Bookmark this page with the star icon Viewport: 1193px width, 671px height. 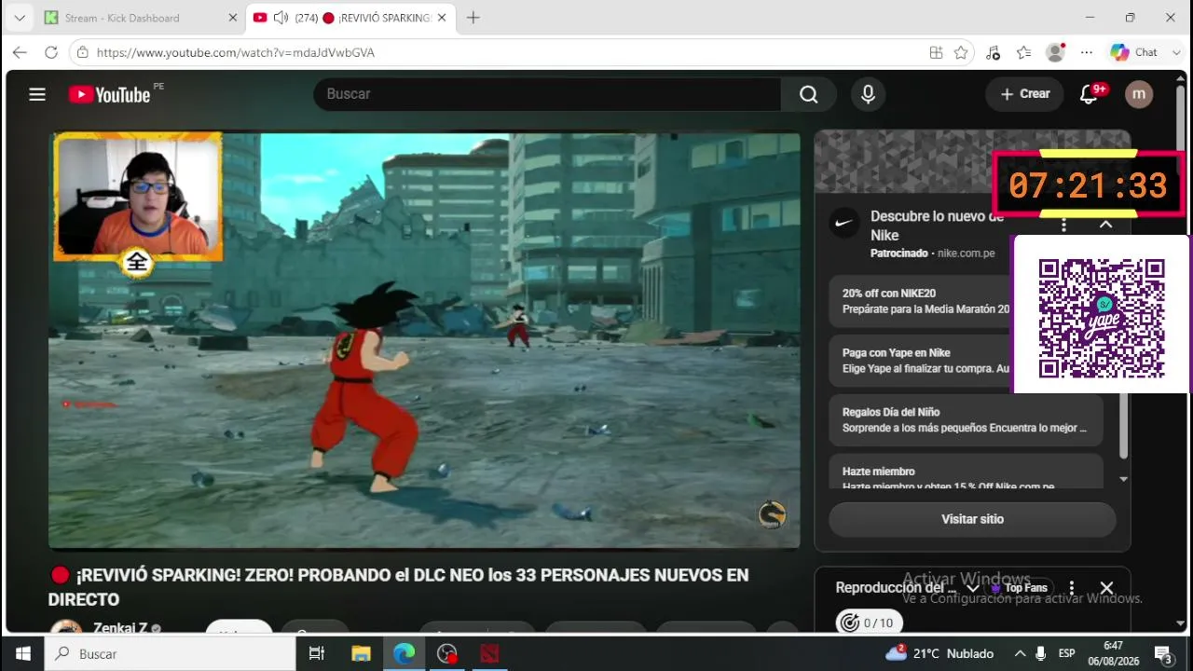click(x=961, y=52)
